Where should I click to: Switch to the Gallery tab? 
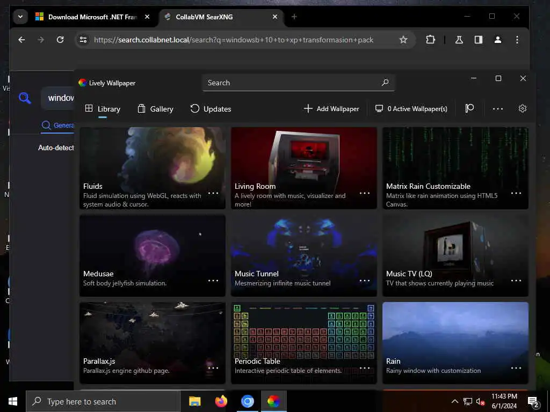click(x=155, y=109)
